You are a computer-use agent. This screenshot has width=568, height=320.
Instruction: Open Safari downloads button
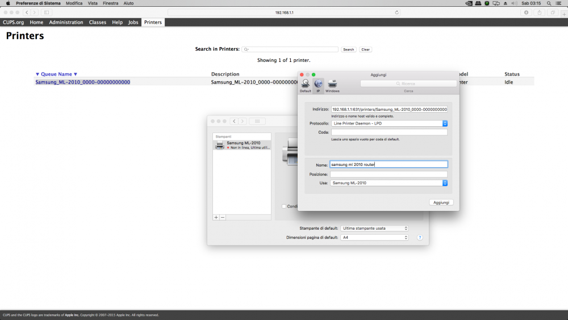tap(527, 13)
